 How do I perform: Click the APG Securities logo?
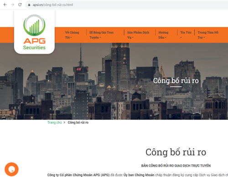click(34, 32)
